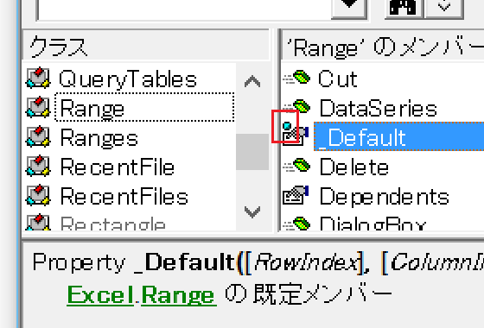Select the _Default property member
Viewport: 484px width, 328px height.
[x=398, y=136]
